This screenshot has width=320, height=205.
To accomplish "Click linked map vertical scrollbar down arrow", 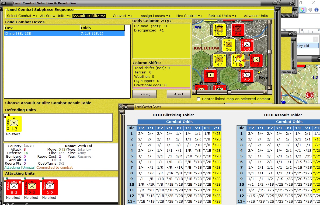I will click(270, 88).
